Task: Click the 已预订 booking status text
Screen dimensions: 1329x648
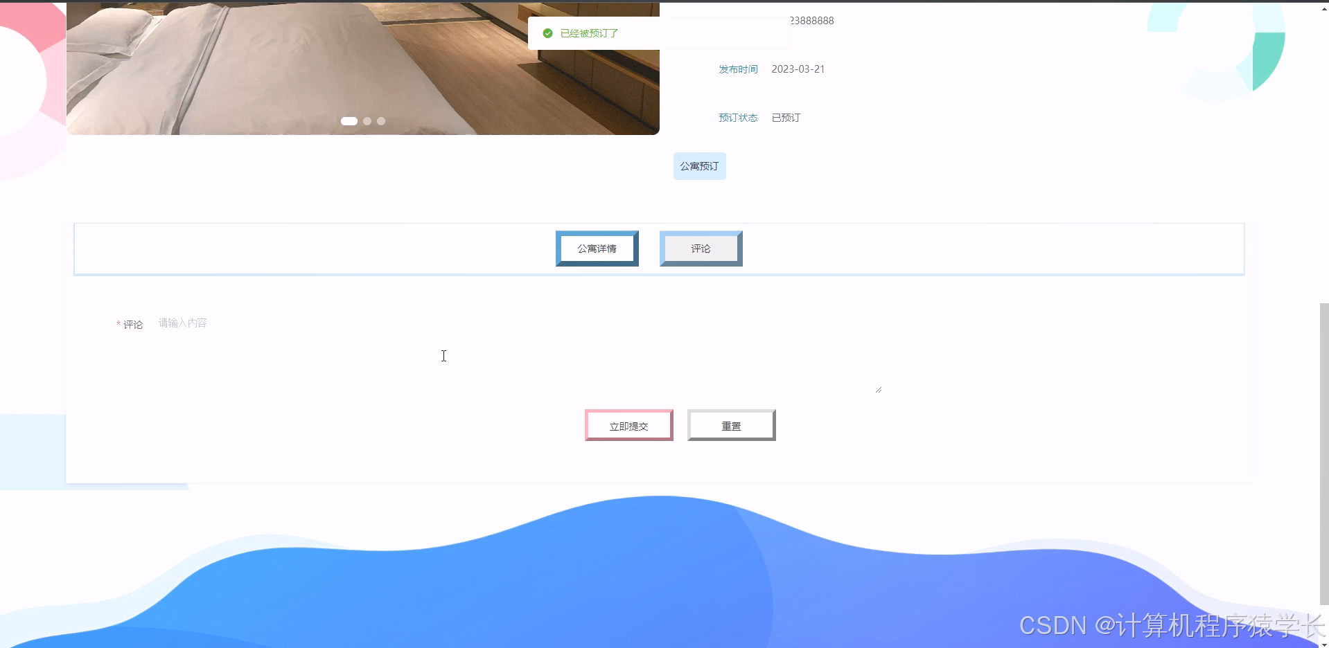Action: [x=785, y=118]
